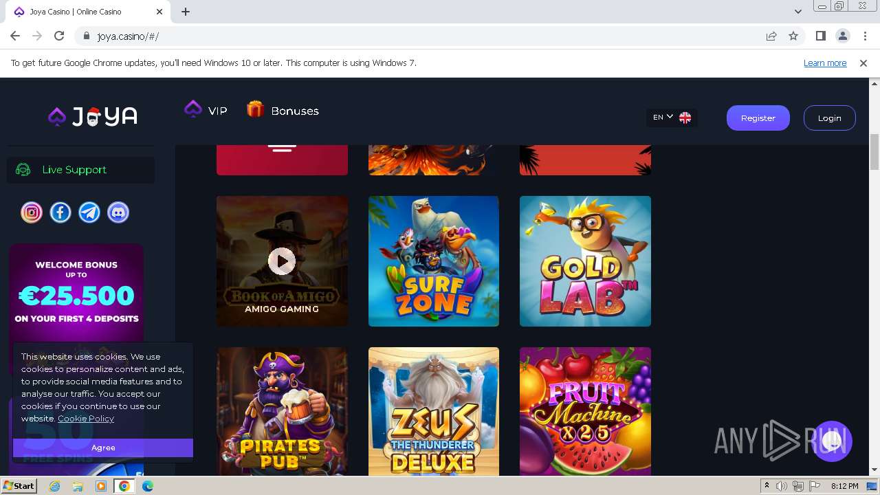
Task: Open the Windows Start menu
Action: [x=19, y=486]
